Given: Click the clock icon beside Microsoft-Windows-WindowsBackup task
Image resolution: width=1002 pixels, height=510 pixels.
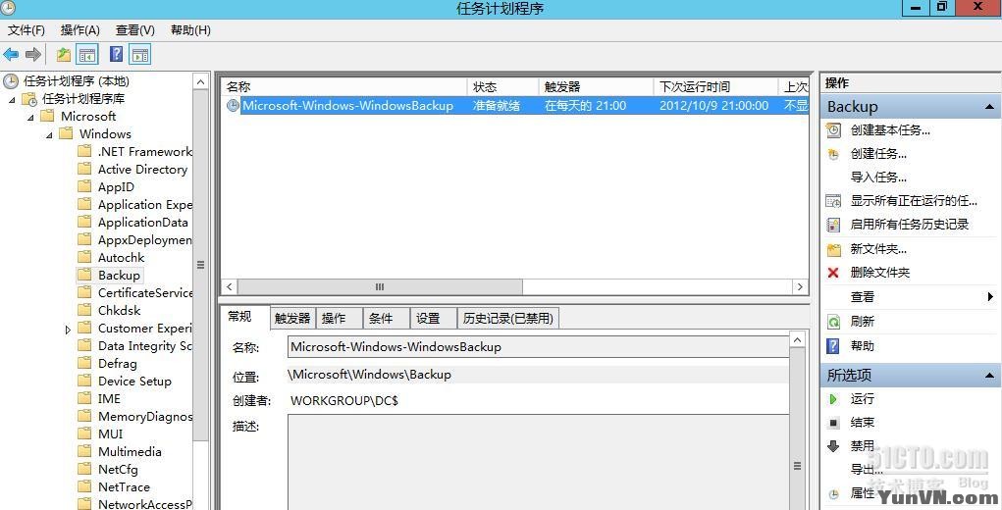Looking at the screenshot, I should tap(234, 106).
